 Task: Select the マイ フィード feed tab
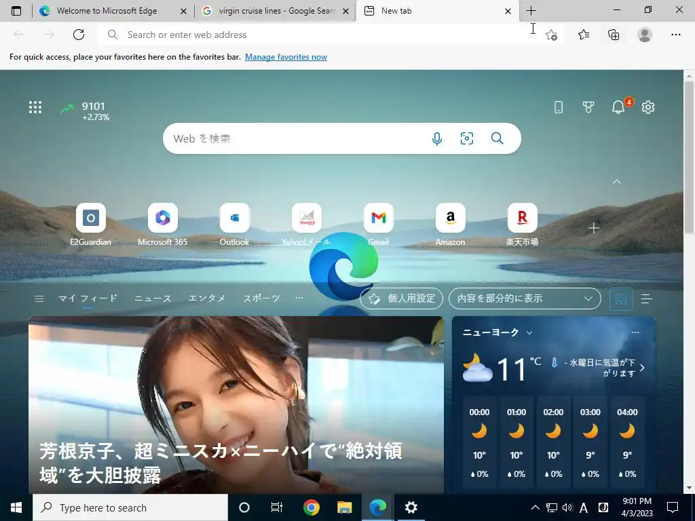point(88,298)
